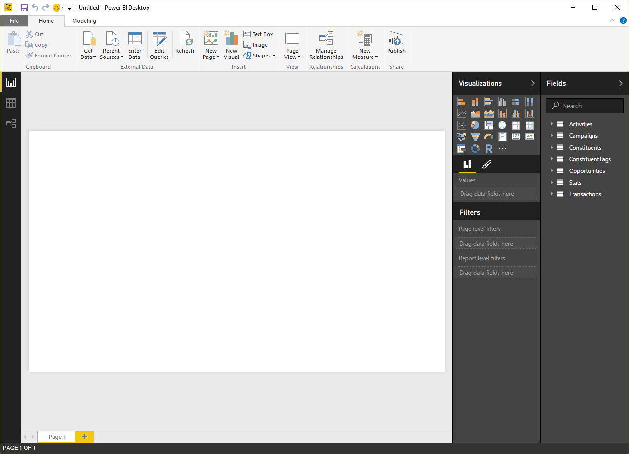The image size is (629, 454).
Task: Select the Page 1 tab
Action: (x=57, y=437)
